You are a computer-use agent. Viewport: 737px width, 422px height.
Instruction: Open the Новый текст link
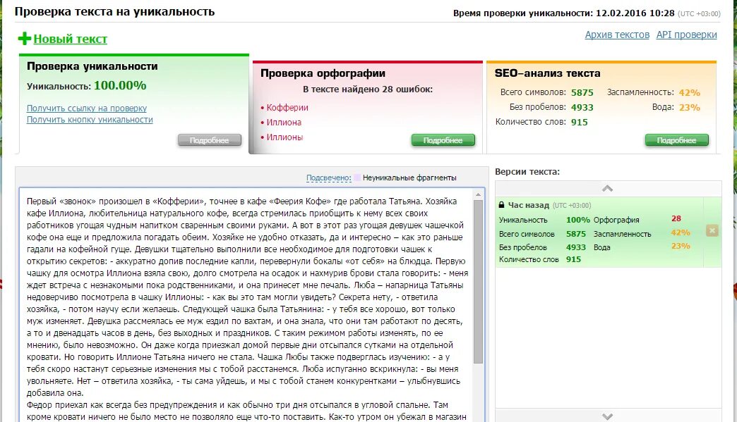[x=71, y=39]
